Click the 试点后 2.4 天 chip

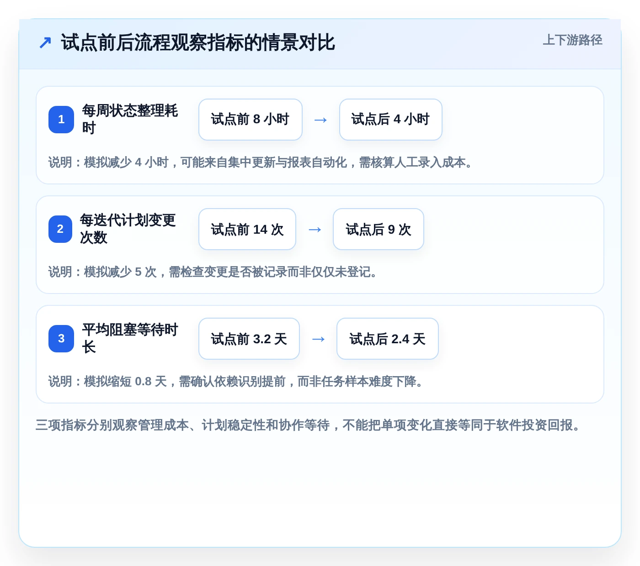[x=388, y=339]
